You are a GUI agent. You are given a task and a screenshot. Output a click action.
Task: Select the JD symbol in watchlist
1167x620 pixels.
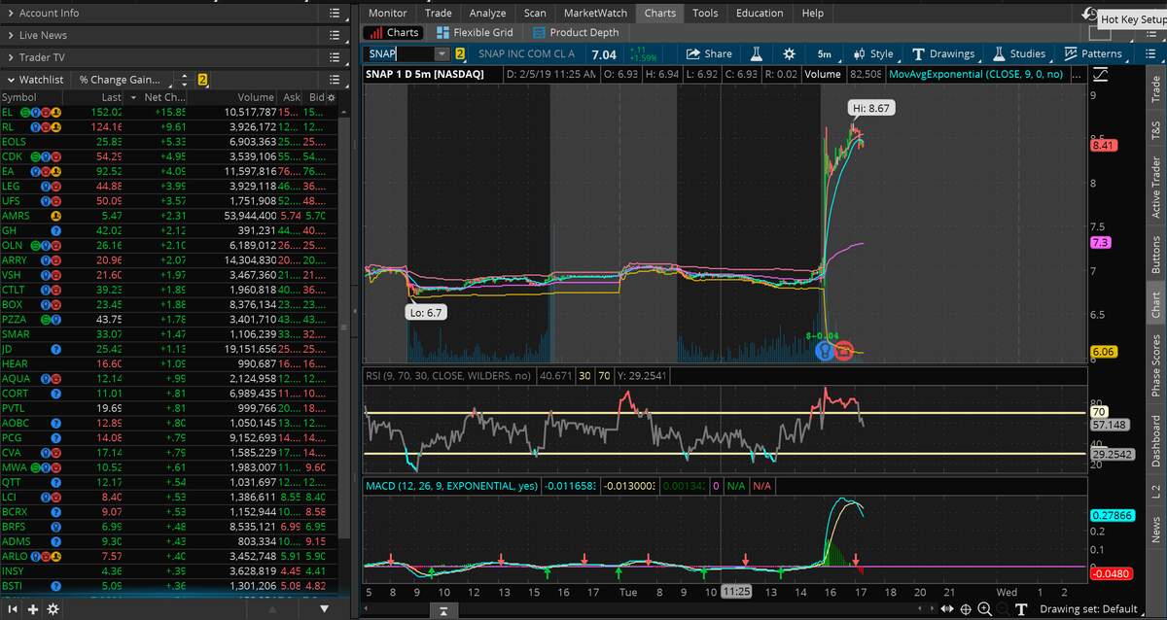pos(8,348)
